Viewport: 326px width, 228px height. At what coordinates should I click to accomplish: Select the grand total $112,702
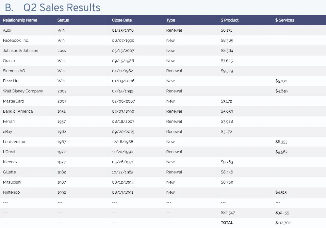(x=283, y=223)
